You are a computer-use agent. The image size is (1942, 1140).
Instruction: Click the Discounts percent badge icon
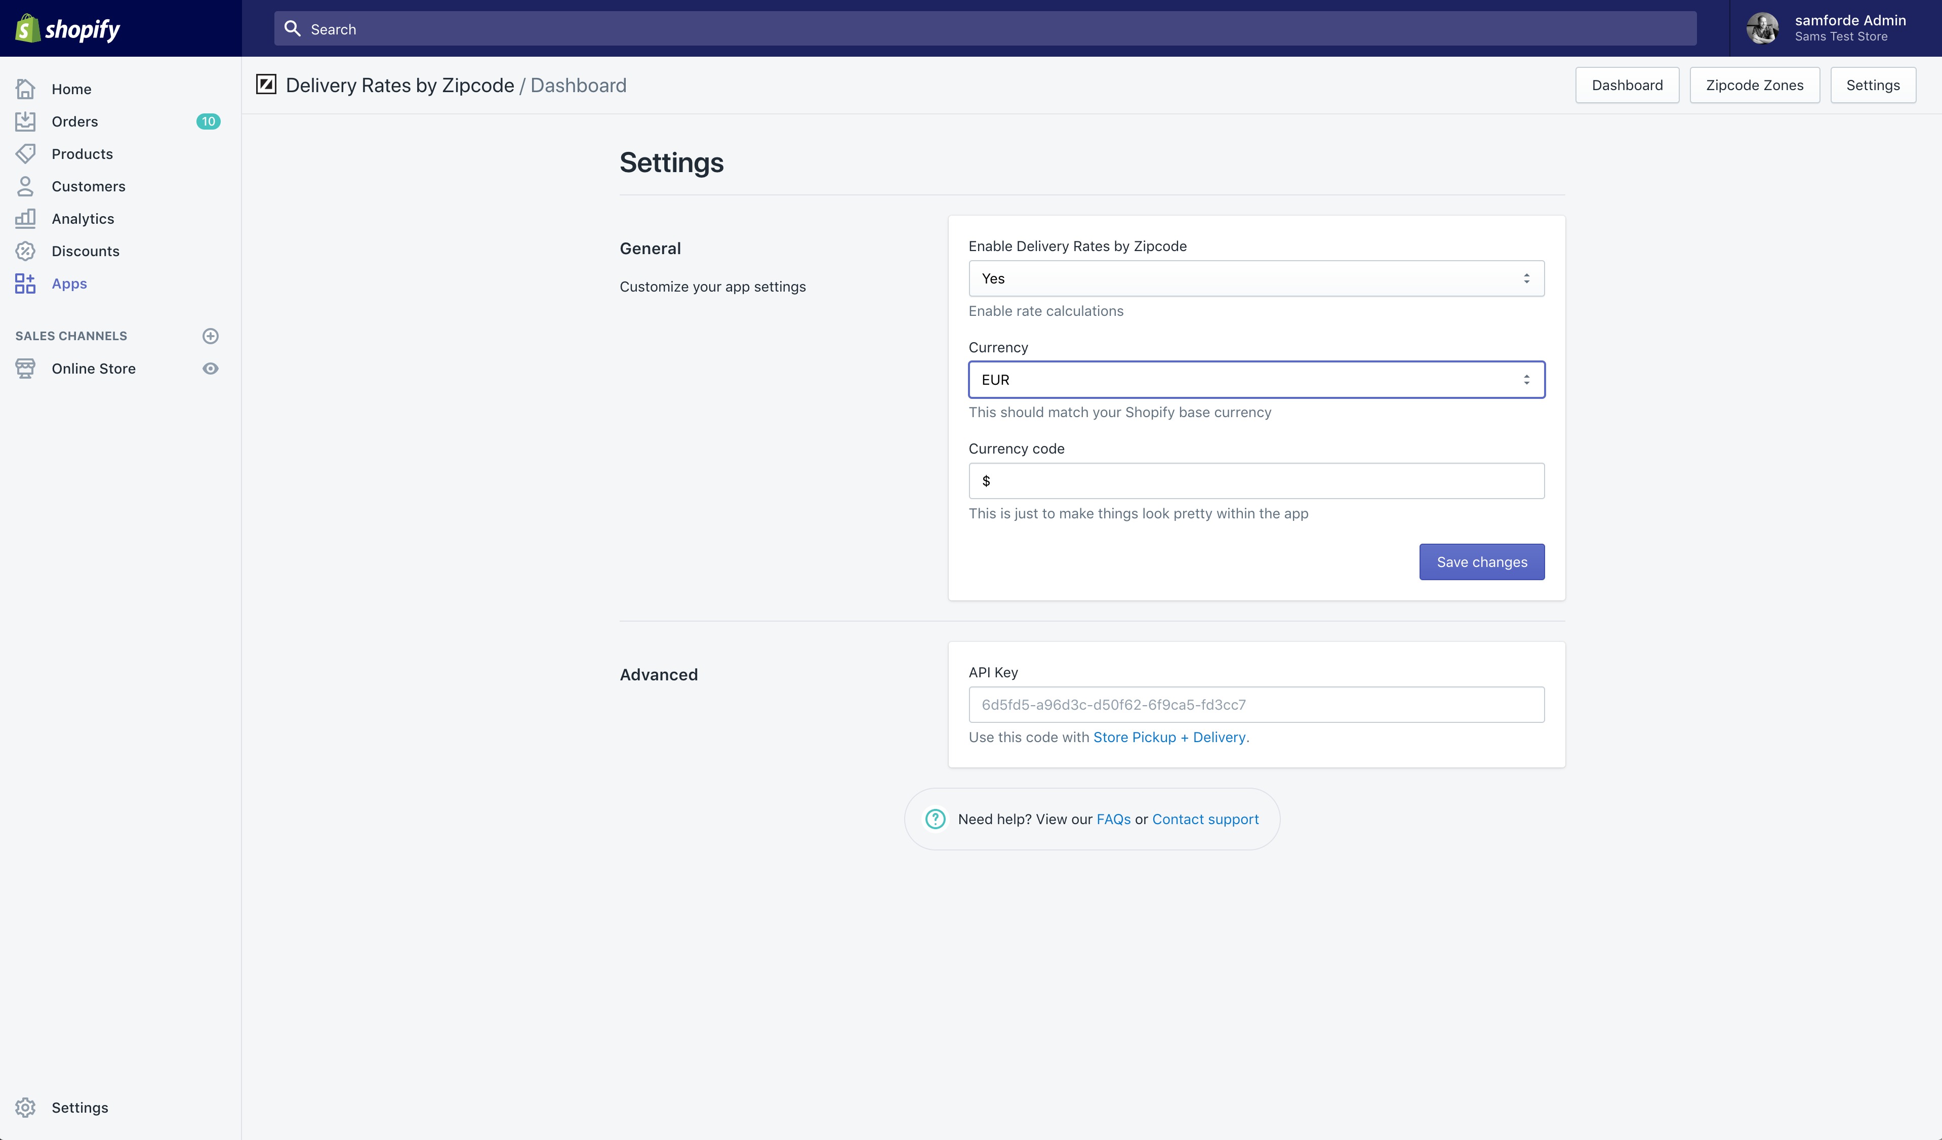point(25,251)
